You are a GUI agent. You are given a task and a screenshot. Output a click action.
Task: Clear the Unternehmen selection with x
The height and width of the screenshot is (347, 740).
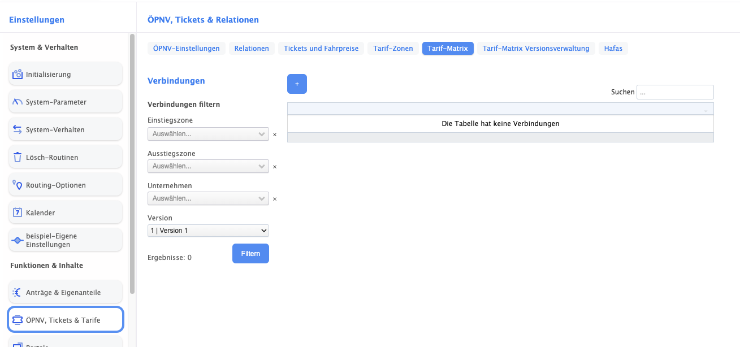275,199
